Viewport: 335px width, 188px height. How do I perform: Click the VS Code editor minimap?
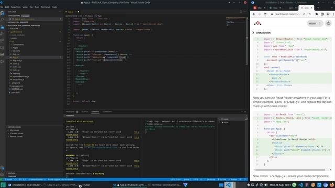coord(236,23)
